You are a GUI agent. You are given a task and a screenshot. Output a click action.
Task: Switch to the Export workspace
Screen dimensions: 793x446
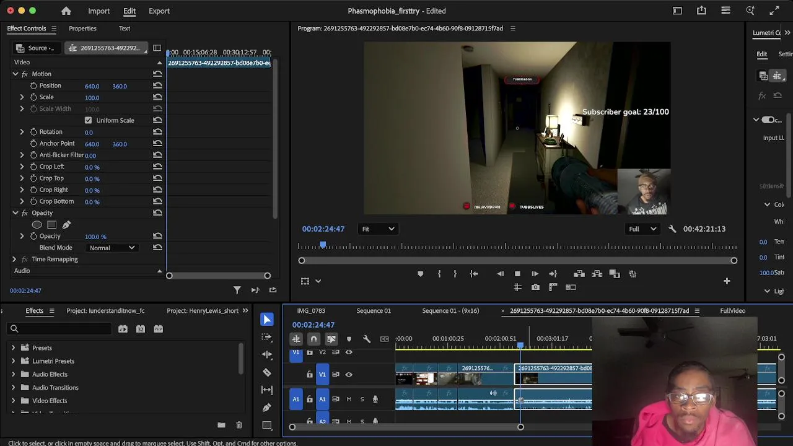click(159, 11)
